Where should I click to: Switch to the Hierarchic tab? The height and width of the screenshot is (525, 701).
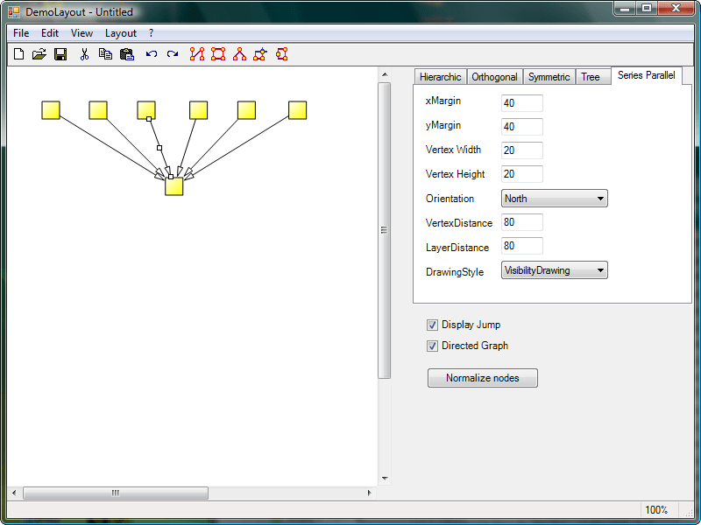click(x=441, y=77)
